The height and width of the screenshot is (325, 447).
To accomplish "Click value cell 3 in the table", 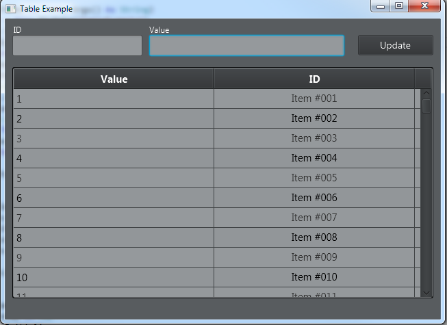I will (x=114, y=138).
